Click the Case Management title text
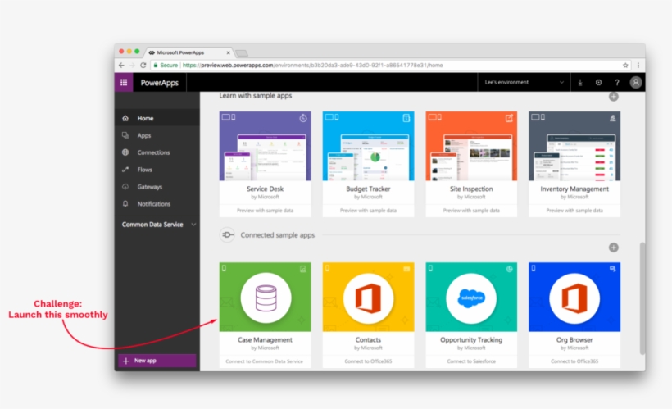This screenshot has height=409, width=672. click(265, 339)
